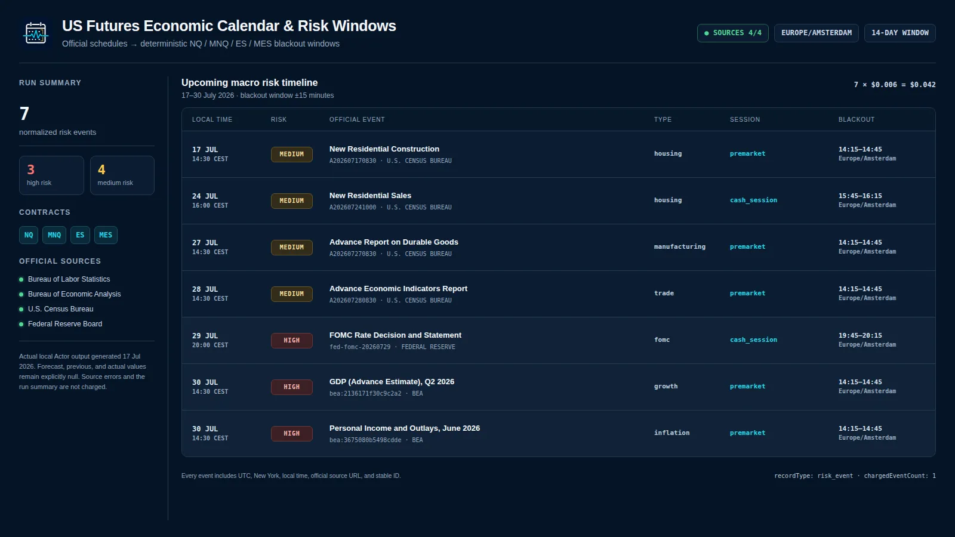
Task: Open Advance Report on Durable Goods event
Action: coord(394,242)
